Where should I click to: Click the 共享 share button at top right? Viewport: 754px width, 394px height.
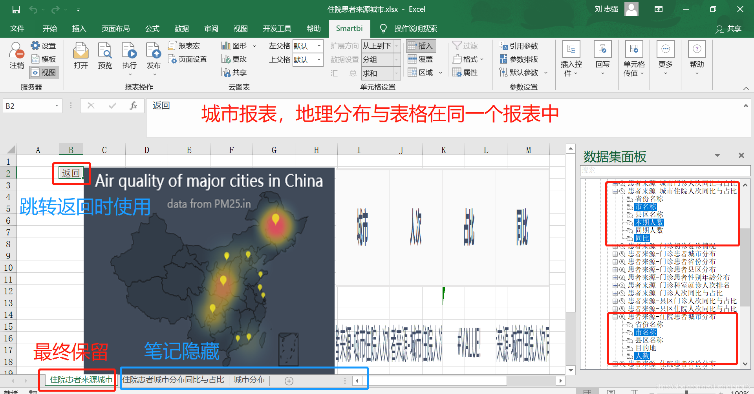[x=729, y=29]
